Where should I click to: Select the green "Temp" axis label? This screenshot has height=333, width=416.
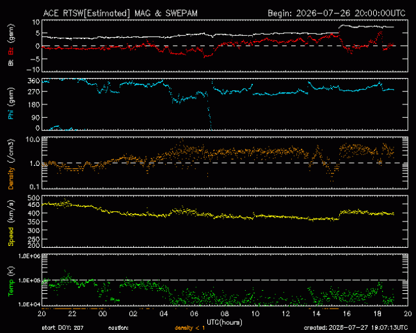click(11, 288)
